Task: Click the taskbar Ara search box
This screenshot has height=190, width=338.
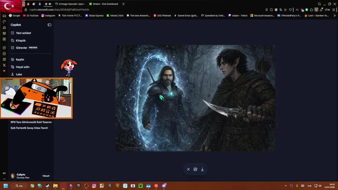Action: pyautogui.click(x=19, y=186)
